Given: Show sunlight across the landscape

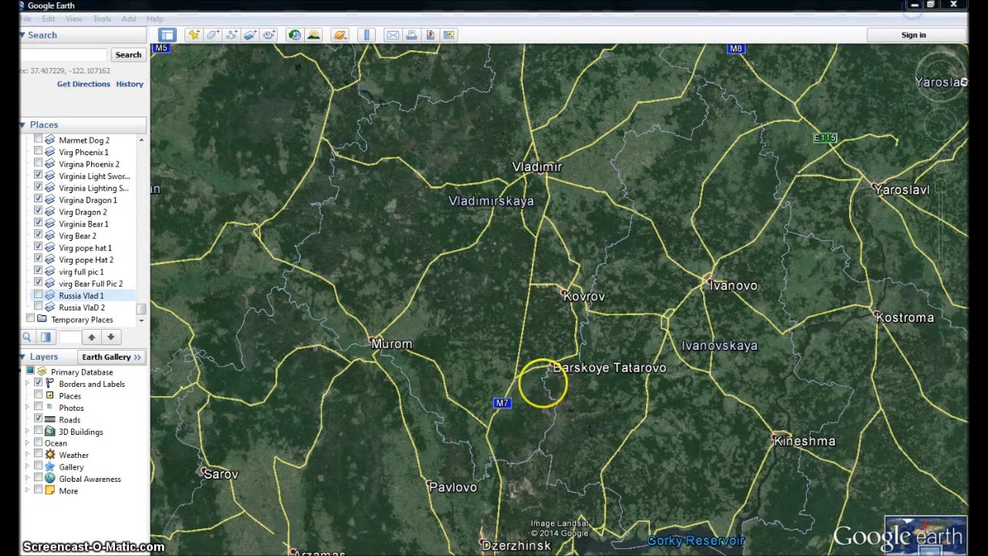Looking at the screenshot, I should pos(313,35).
